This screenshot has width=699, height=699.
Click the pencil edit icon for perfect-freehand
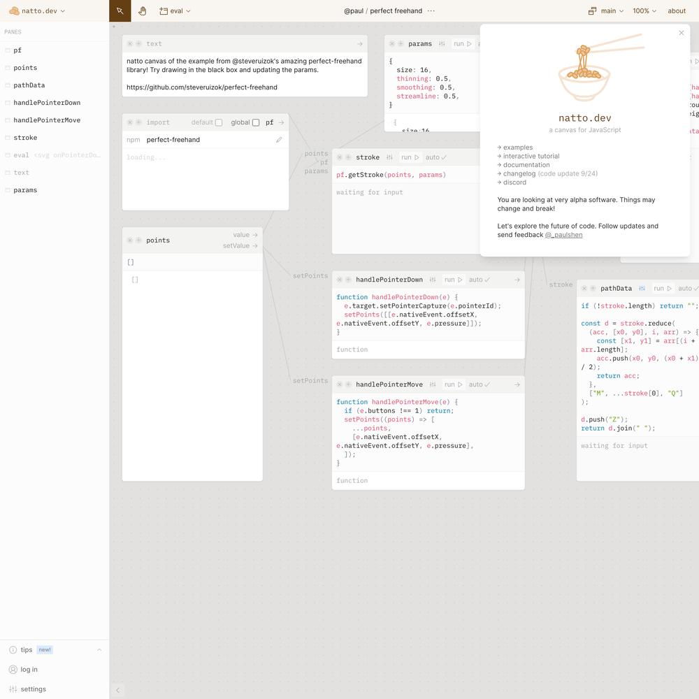[279, 140]
